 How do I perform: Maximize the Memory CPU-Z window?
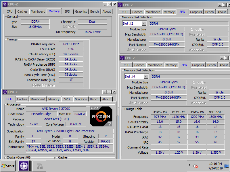109,4
